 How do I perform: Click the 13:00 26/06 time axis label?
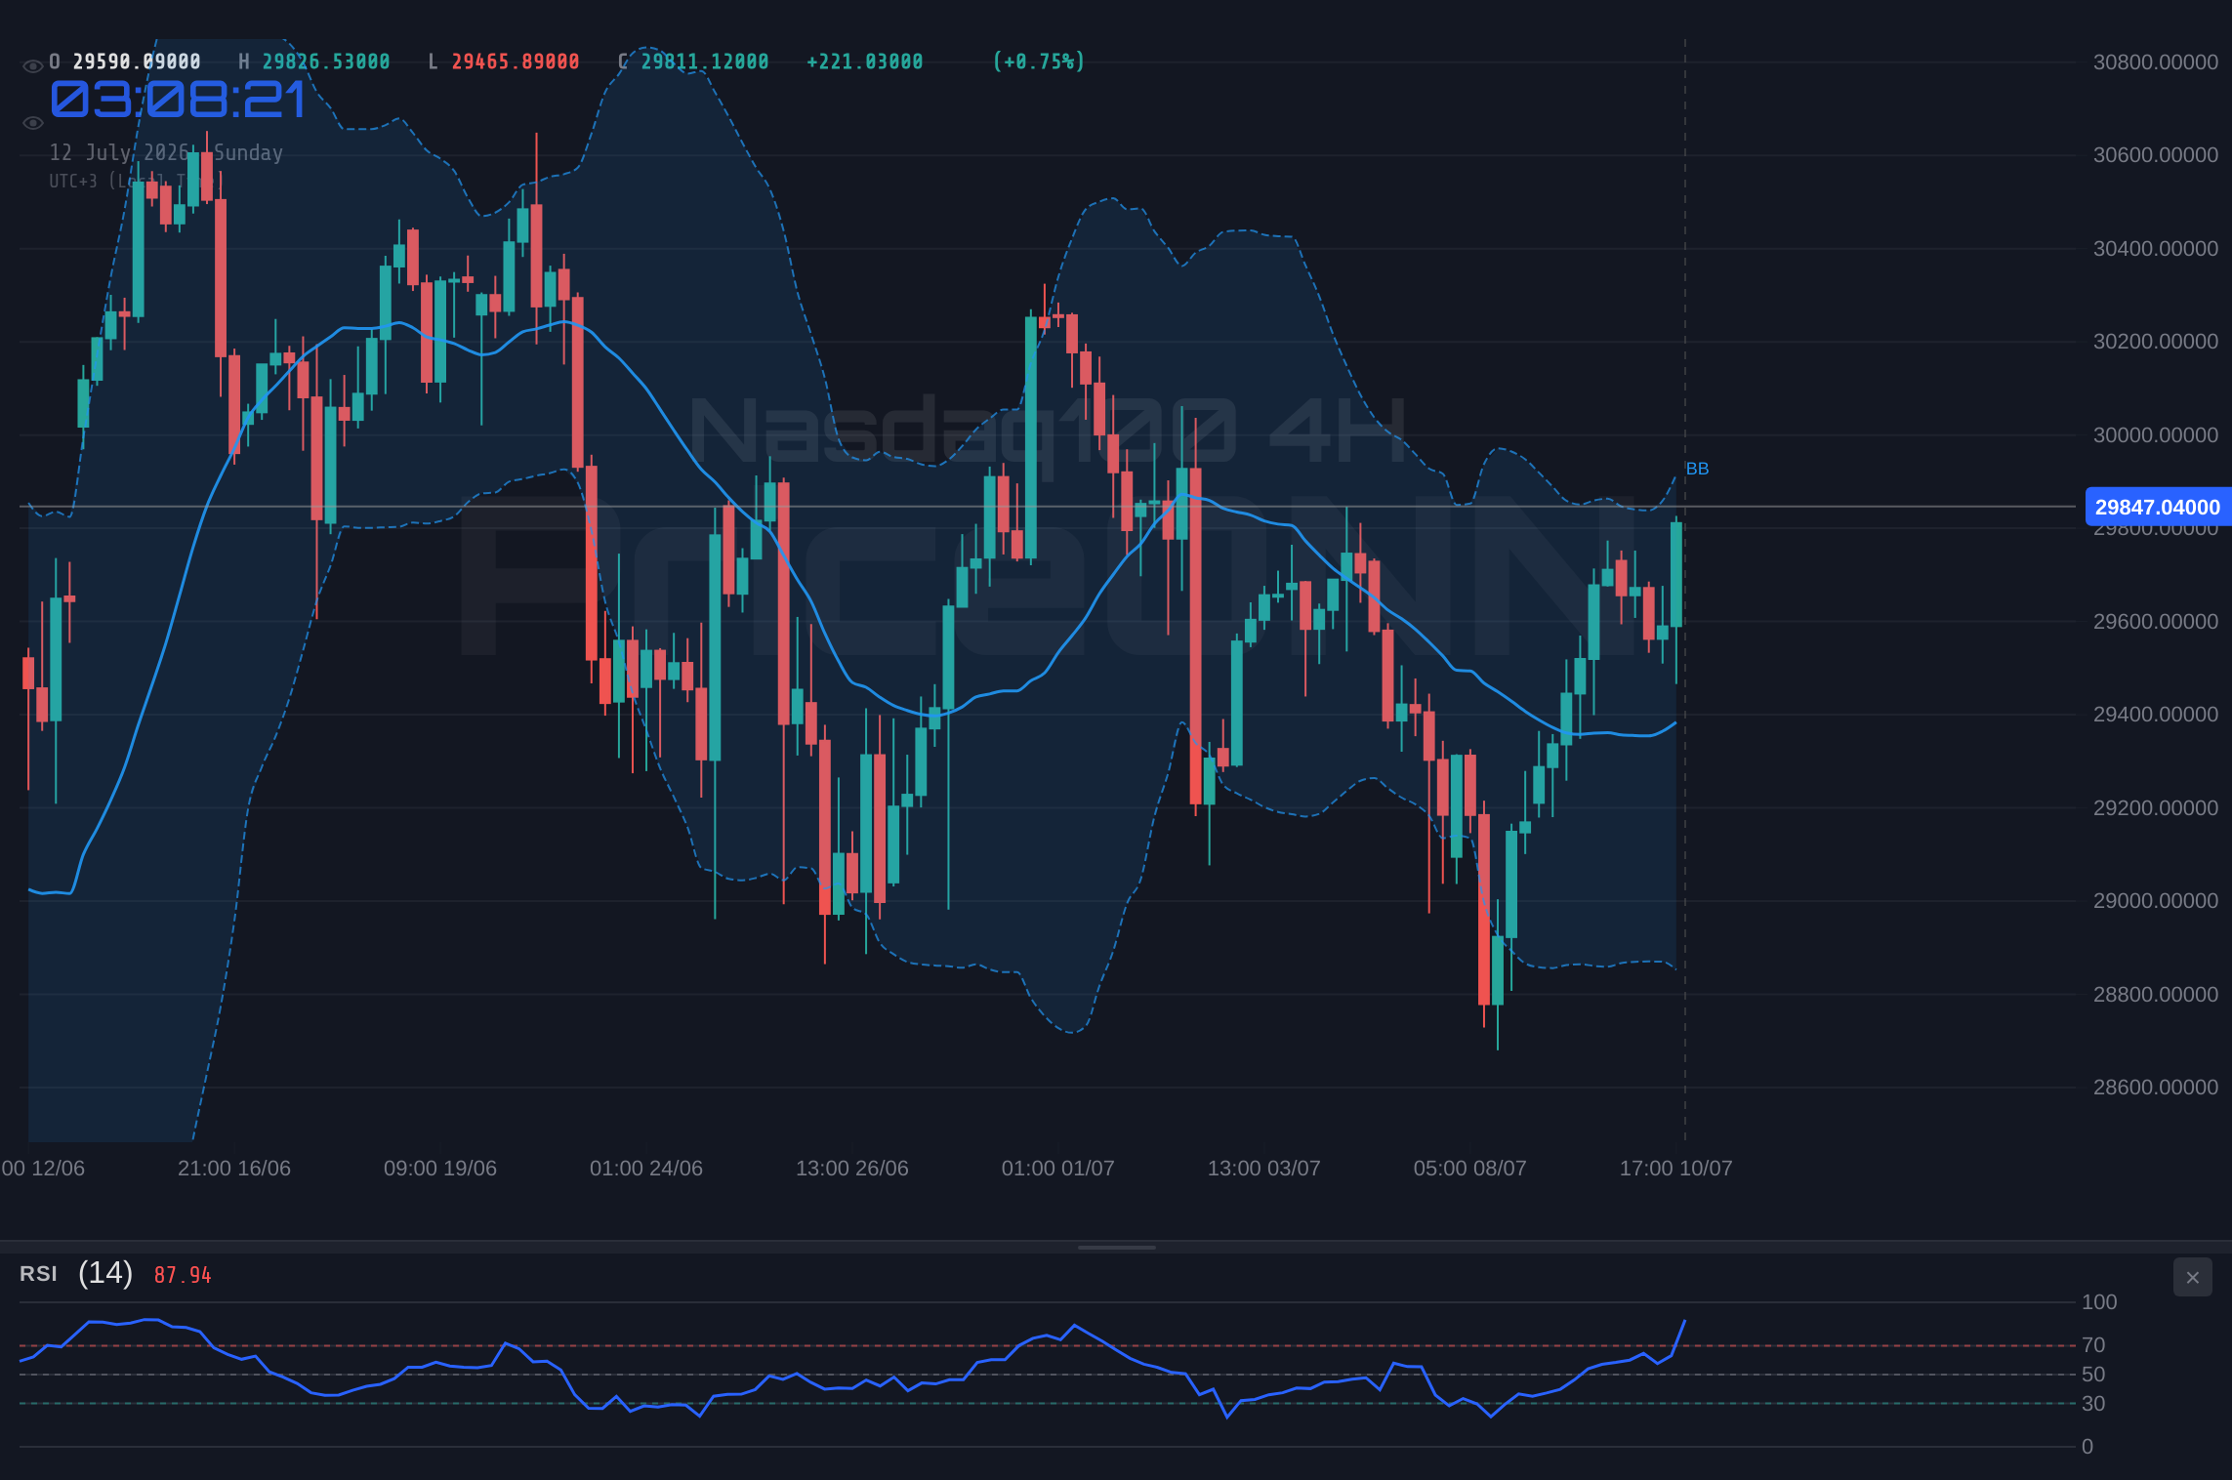[x=852, y=1169]
